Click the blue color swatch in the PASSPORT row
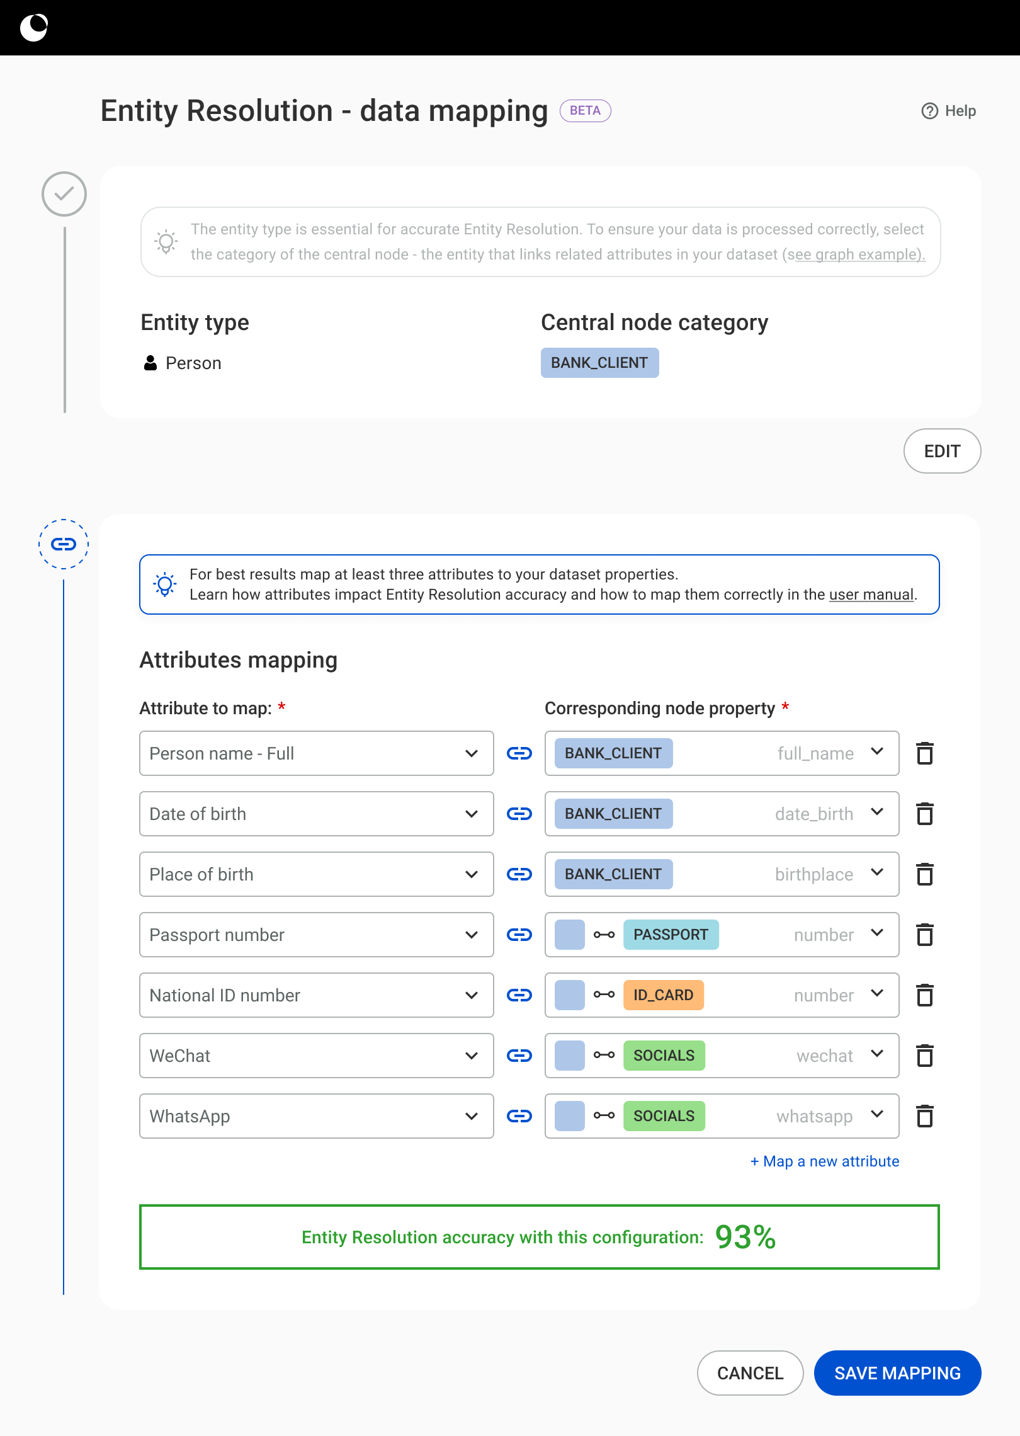Image resolution: width=1020 pixels, height=1436 pixels. click(x=570, y=935)
